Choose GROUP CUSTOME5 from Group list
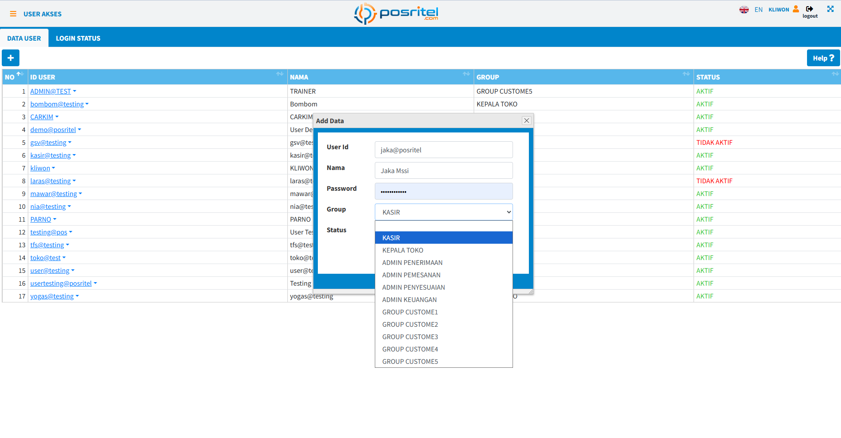The width and height of the screenshot is (841, 438). coord(444,361)
